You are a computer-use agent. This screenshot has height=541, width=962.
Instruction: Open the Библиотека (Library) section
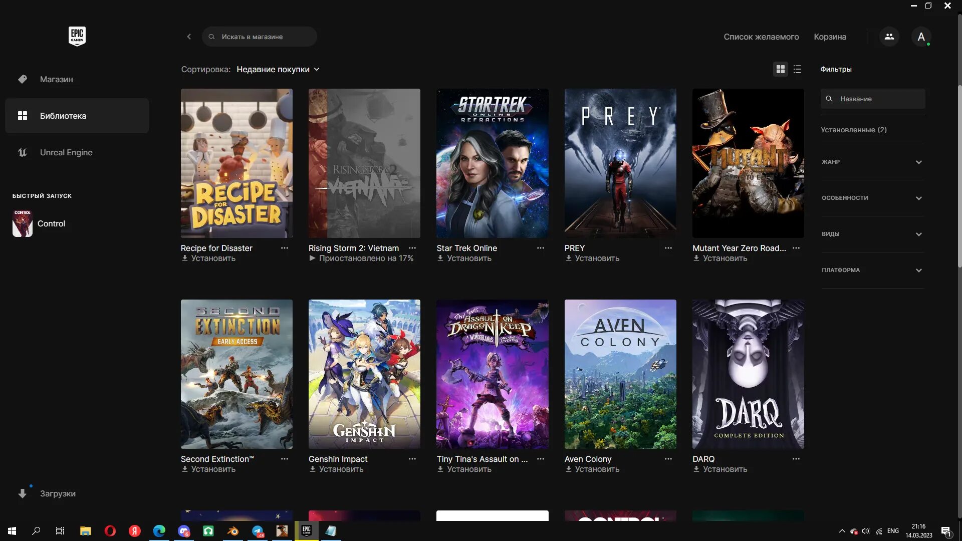[x=64, y=116]
